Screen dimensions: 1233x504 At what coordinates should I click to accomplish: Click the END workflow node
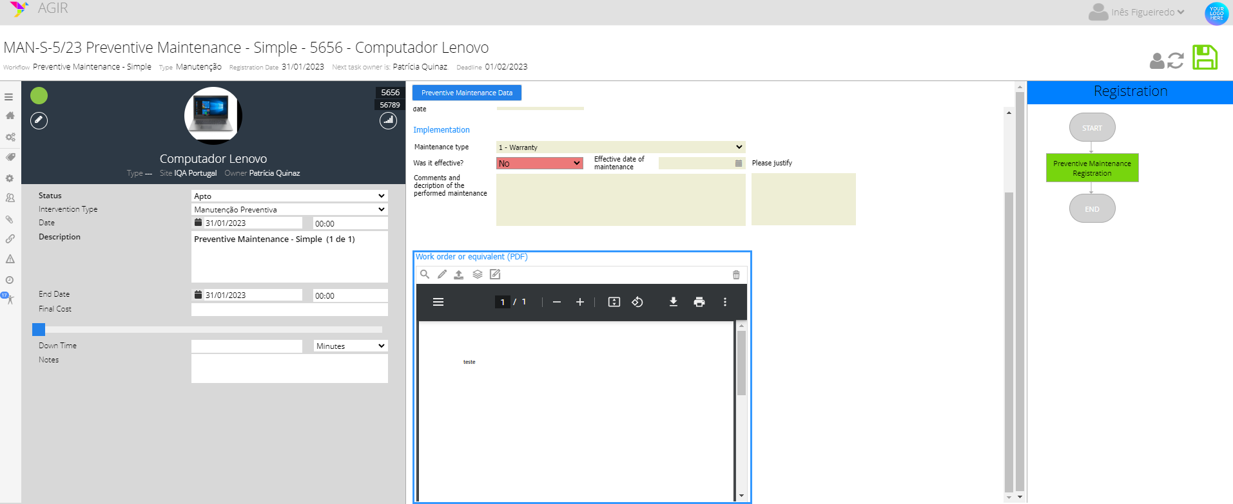coord(1092,209)
